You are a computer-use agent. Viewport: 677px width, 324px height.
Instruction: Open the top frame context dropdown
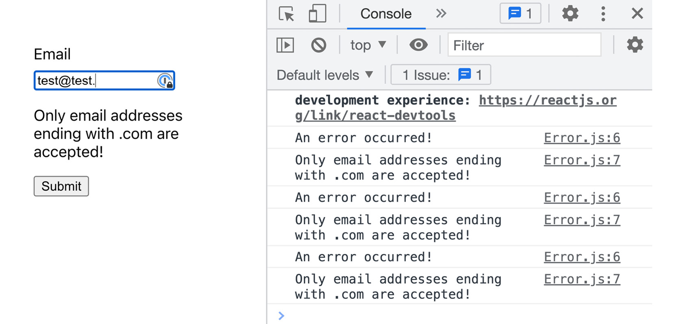367,45
